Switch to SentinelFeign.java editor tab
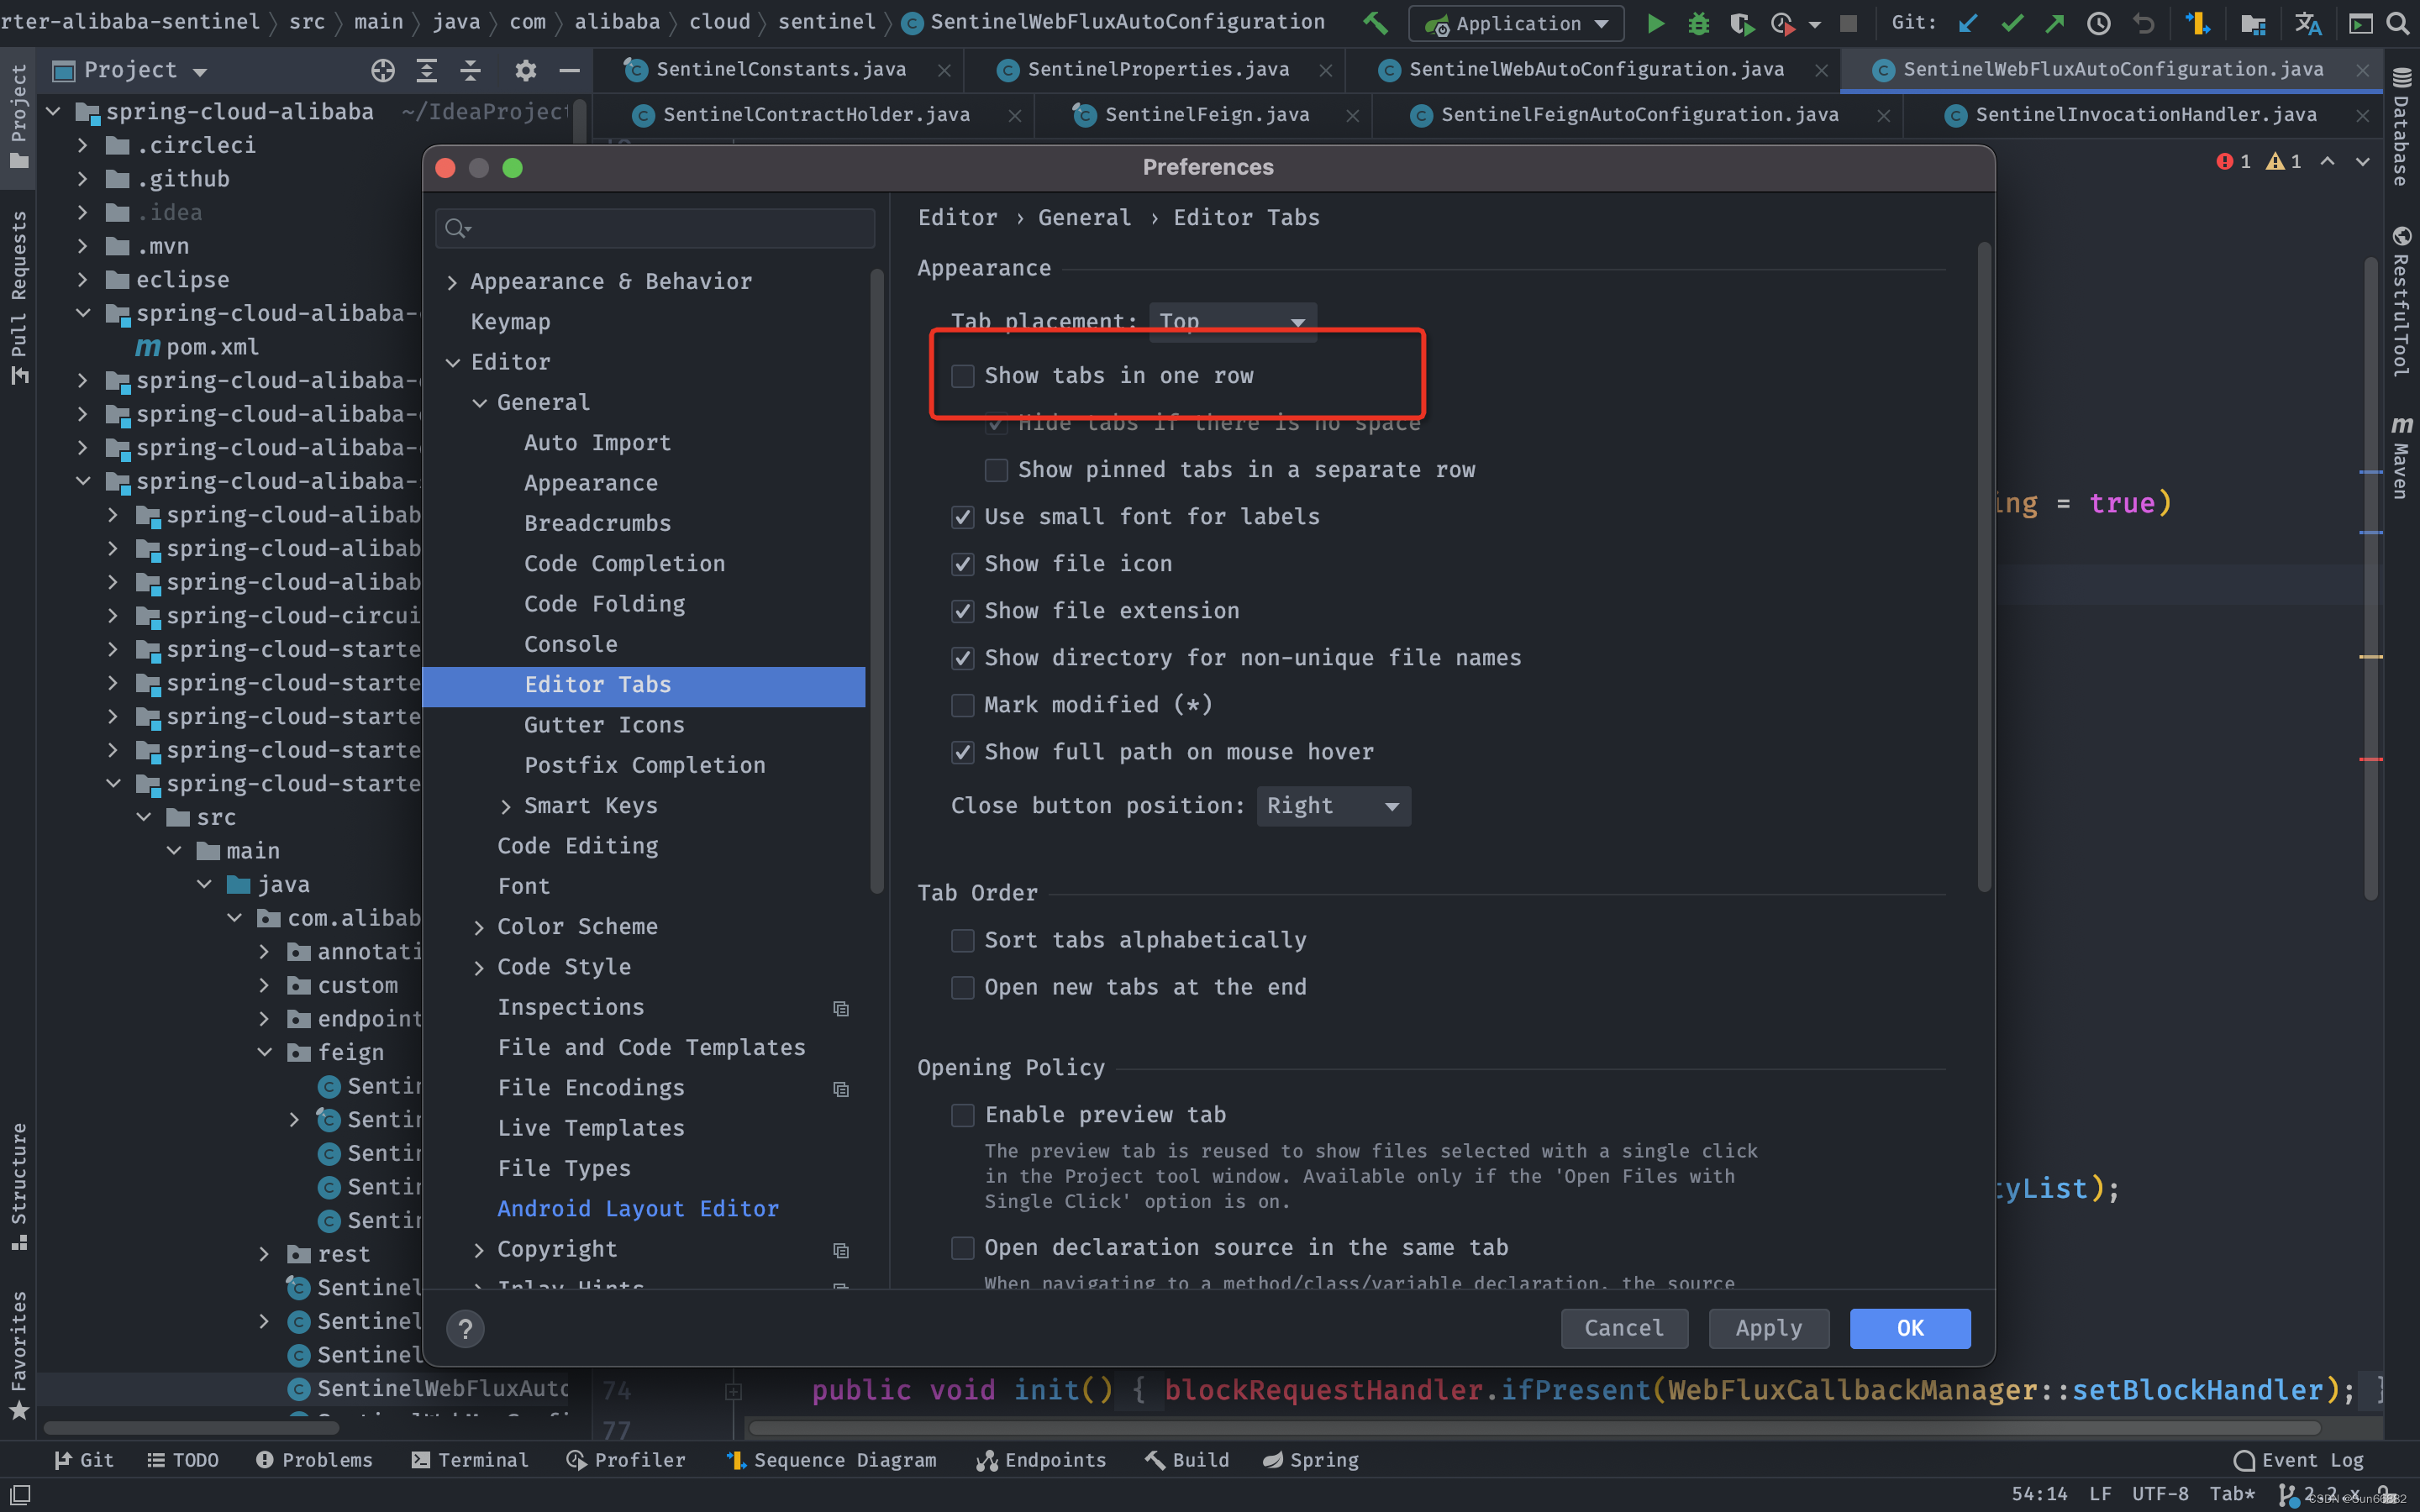Screen dimensions: 2420x1512 pyautogui.click(x=1206, y=115)
